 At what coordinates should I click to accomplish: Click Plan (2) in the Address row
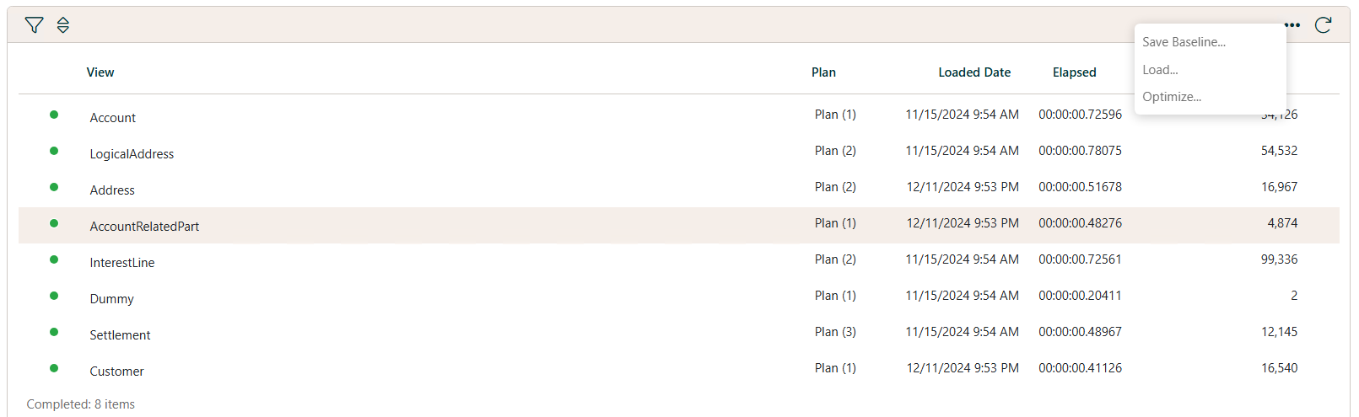835,187
